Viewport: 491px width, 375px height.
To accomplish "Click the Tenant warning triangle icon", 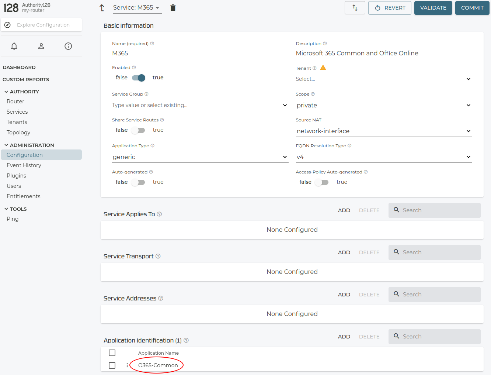I will pyautogui.click(x=323, y=68).
